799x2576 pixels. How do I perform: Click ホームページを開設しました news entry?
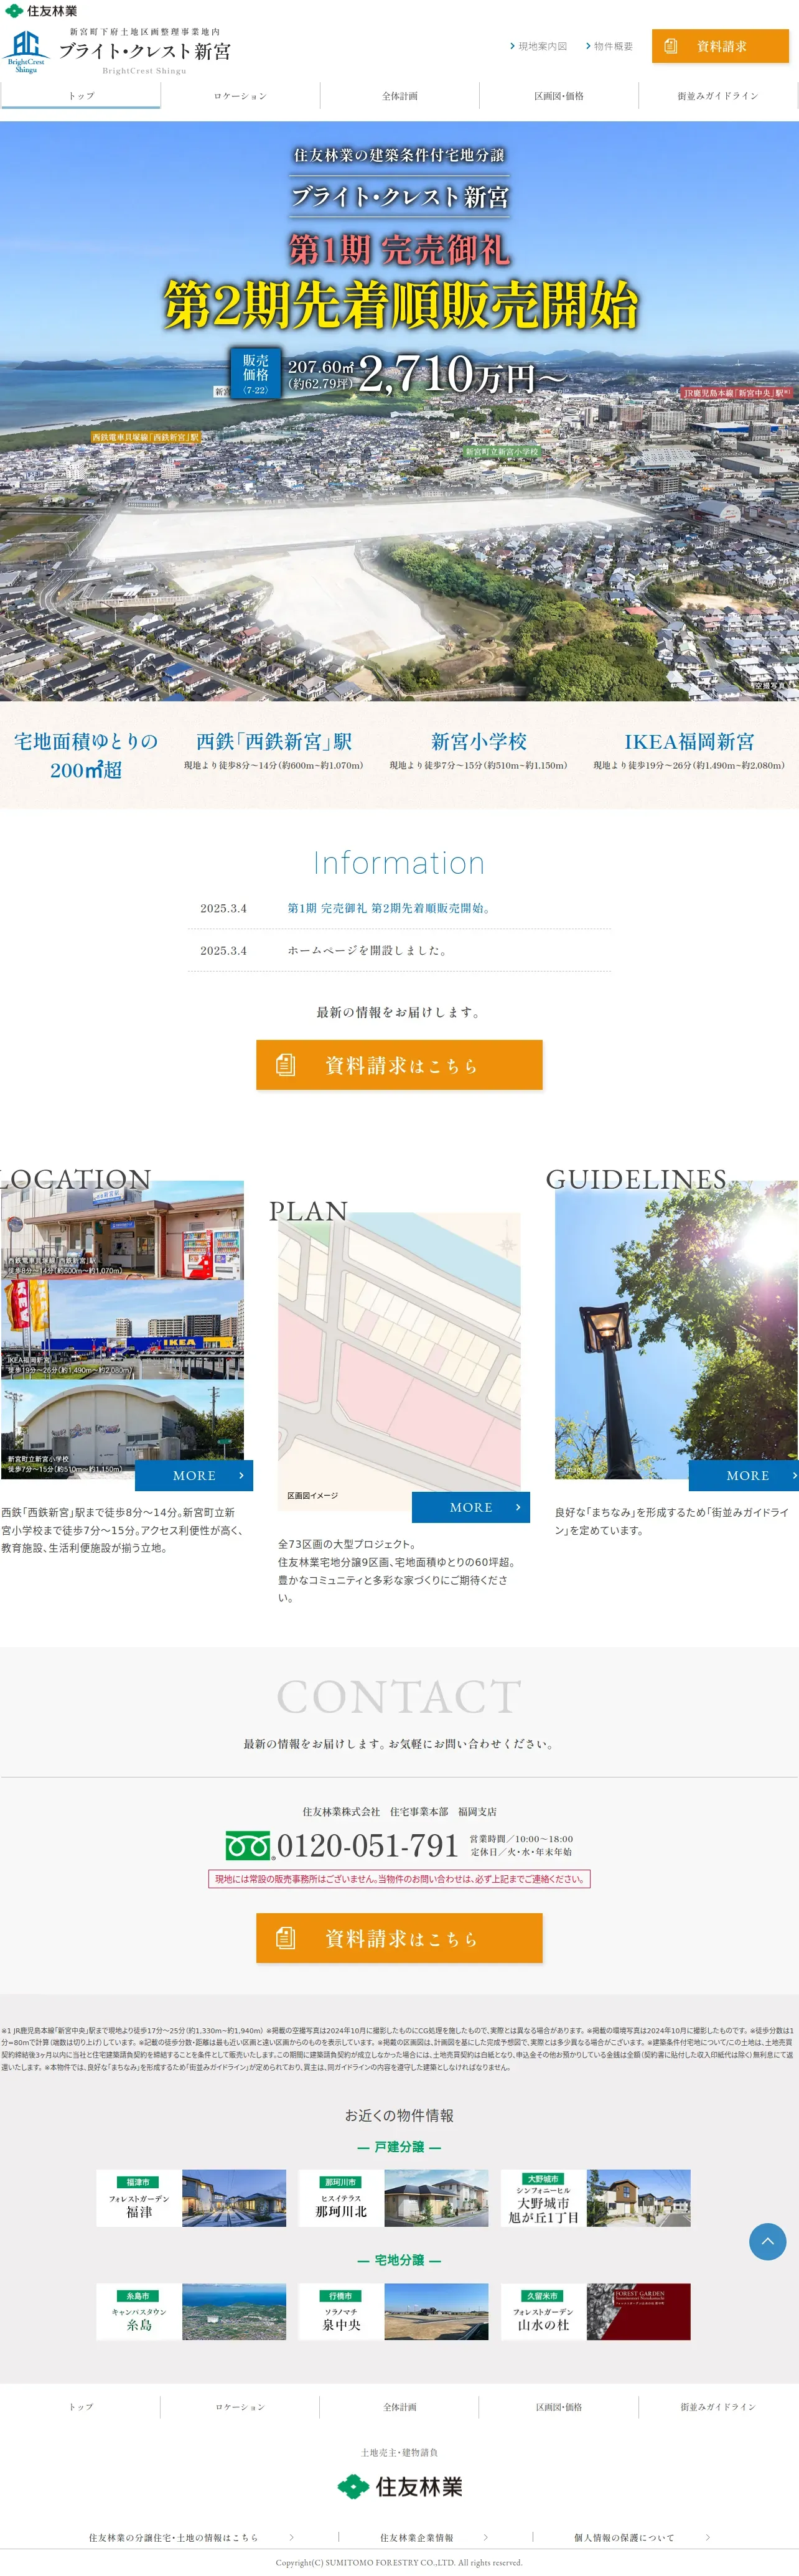pos(367,950)
